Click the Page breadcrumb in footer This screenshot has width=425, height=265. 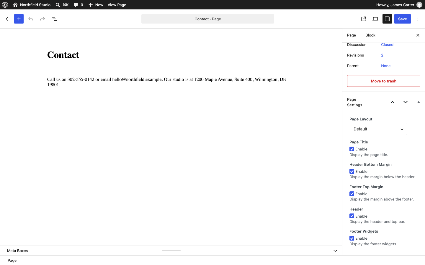(12, 261)
